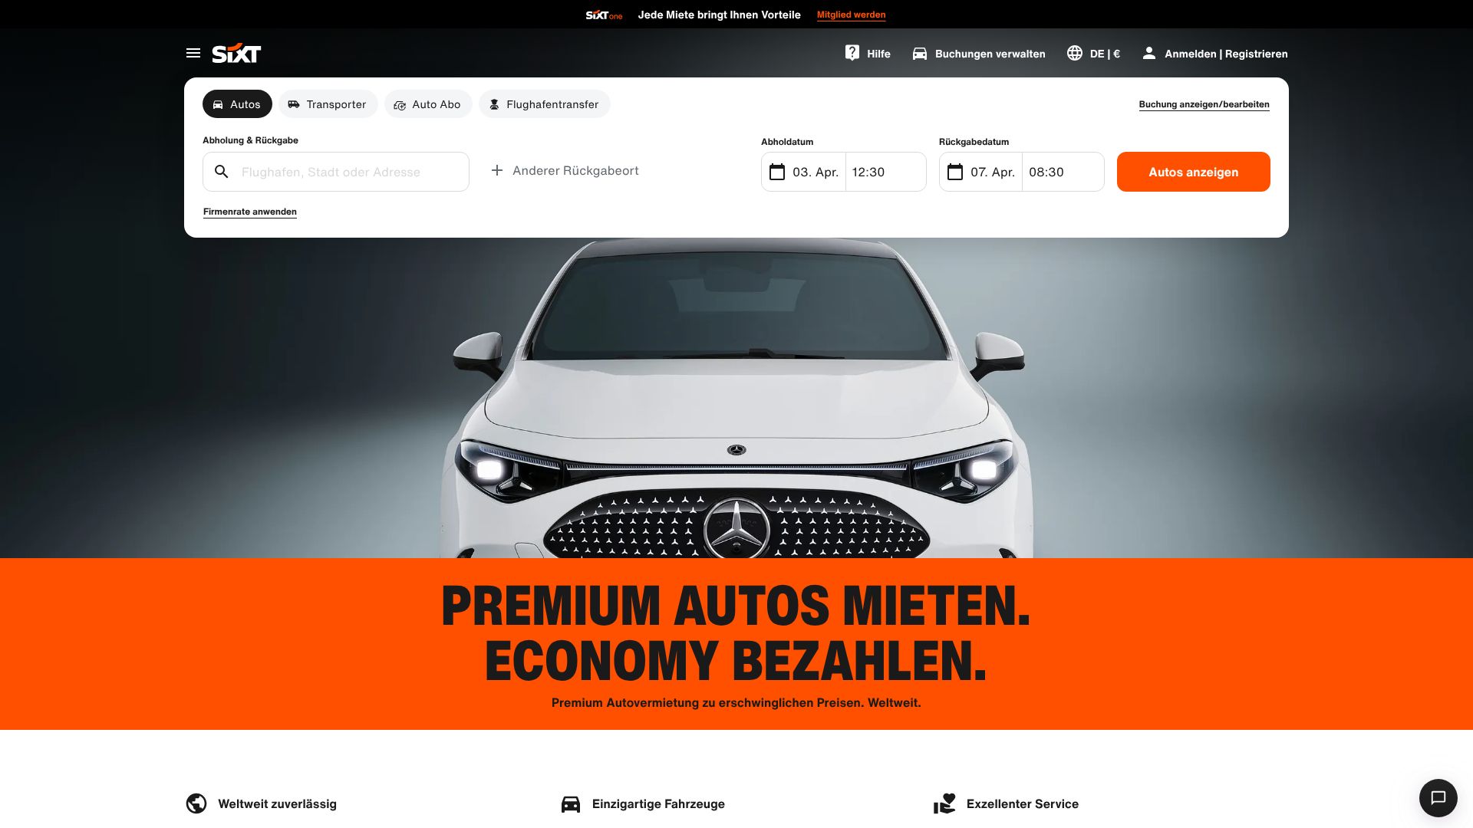This screenshot has width=1473, height=828.
Task: Open the pickup time 12:30 dropdown
Action: click(x=886, y=172)
